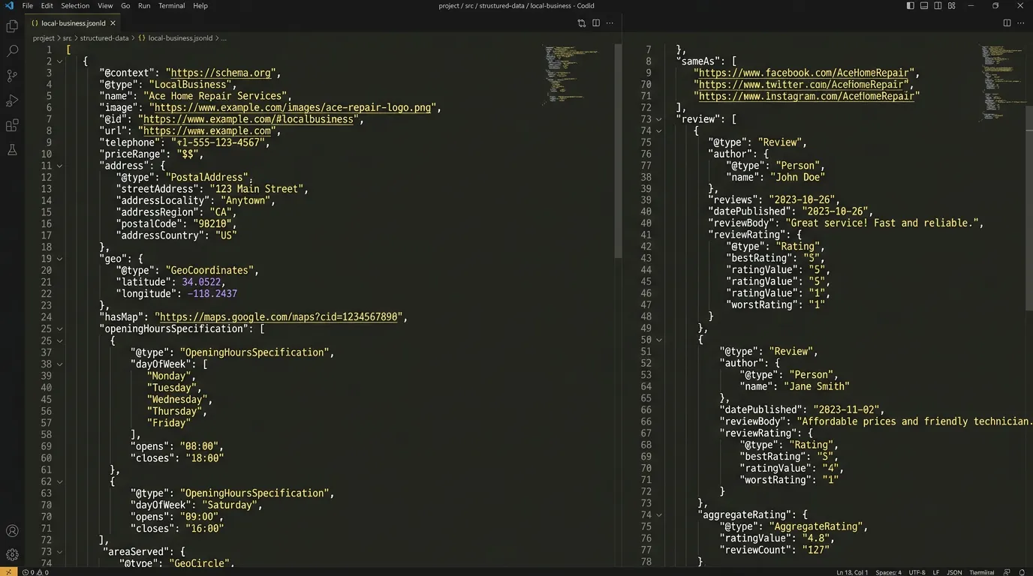Open the Go menu
This screenshot has width=1033, height=576.
click(x=125, y=5)
